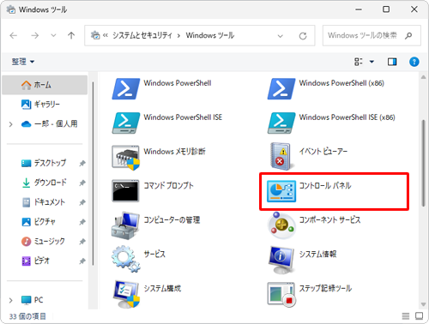Open the サービス gears icon
Image resolution: width=429 pixels, height=324 pixels.
pyautogui.click(x=126, y=259)
